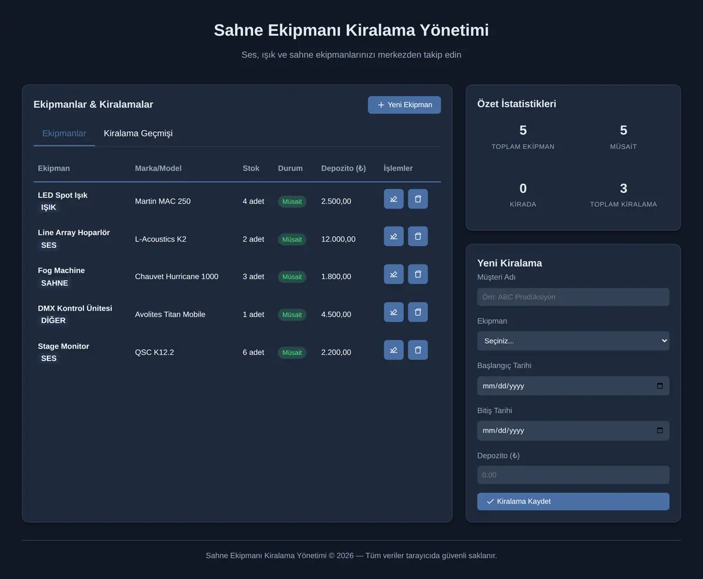Click the Ekipman column header

(x=54, y=168)
